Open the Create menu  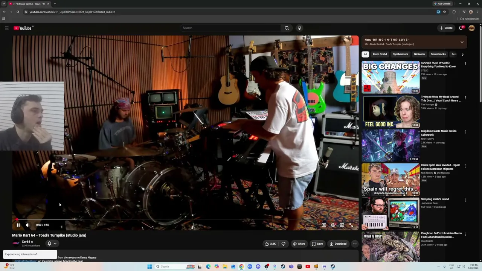pos(446,28)
